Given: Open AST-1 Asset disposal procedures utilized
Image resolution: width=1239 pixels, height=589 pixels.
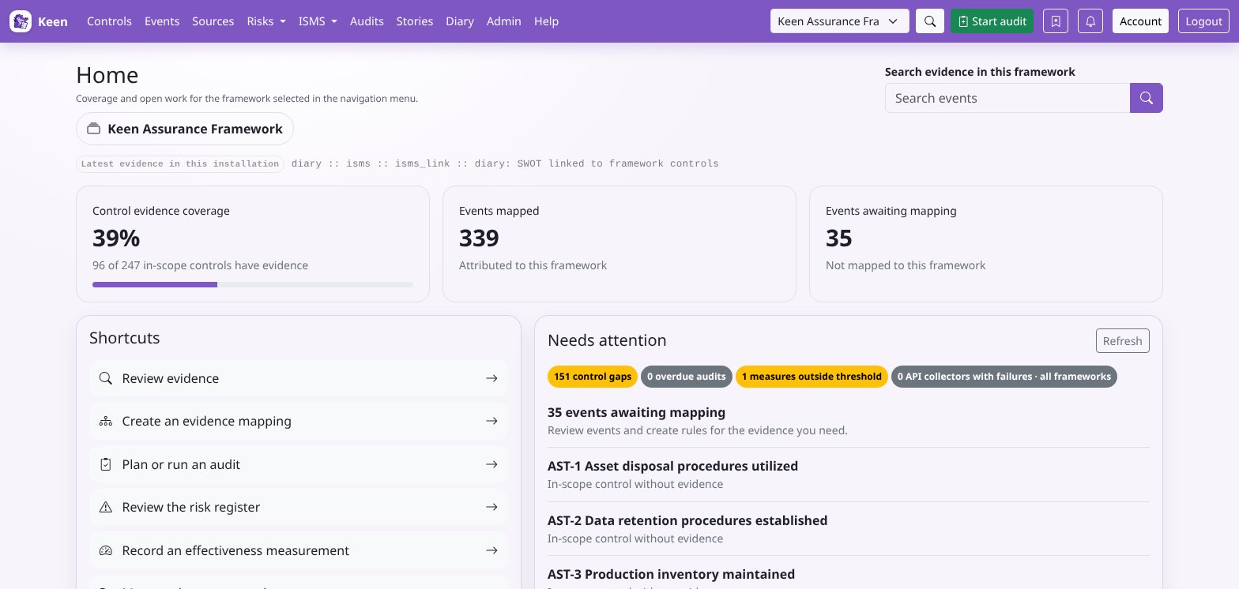Looking at the screenshot, I should coord(672,466).
